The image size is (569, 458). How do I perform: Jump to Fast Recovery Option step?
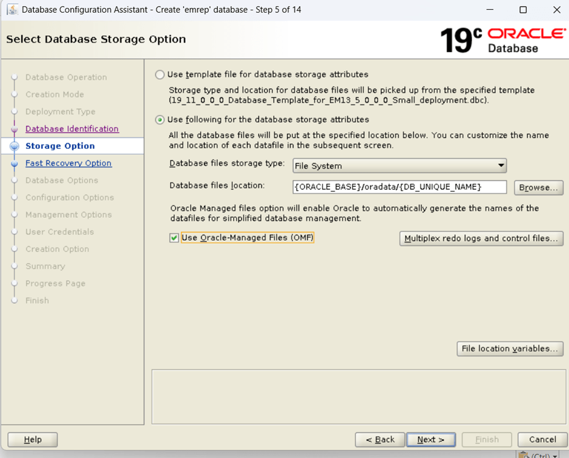point(68,163)
